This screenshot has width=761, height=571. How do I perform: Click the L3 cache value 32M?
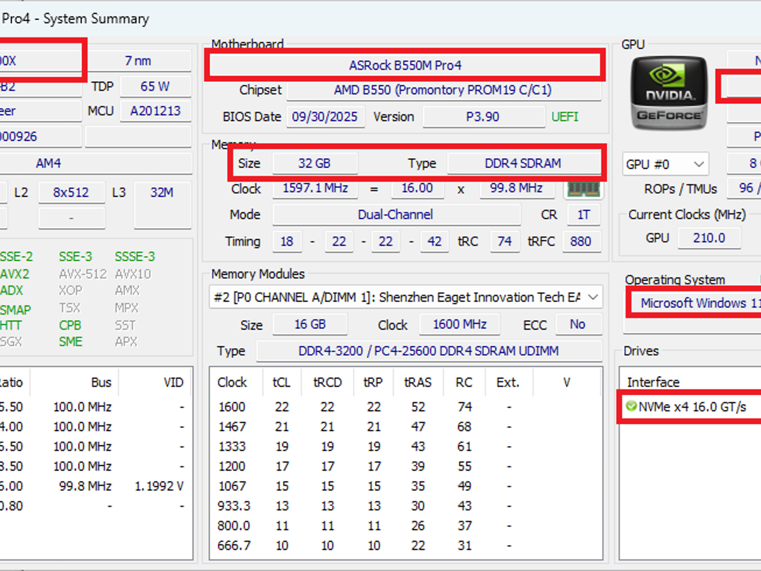tap(162, 204)
